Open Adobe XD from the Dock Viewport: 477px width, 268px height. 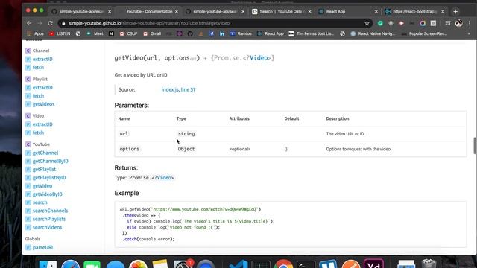coord(373,264)
